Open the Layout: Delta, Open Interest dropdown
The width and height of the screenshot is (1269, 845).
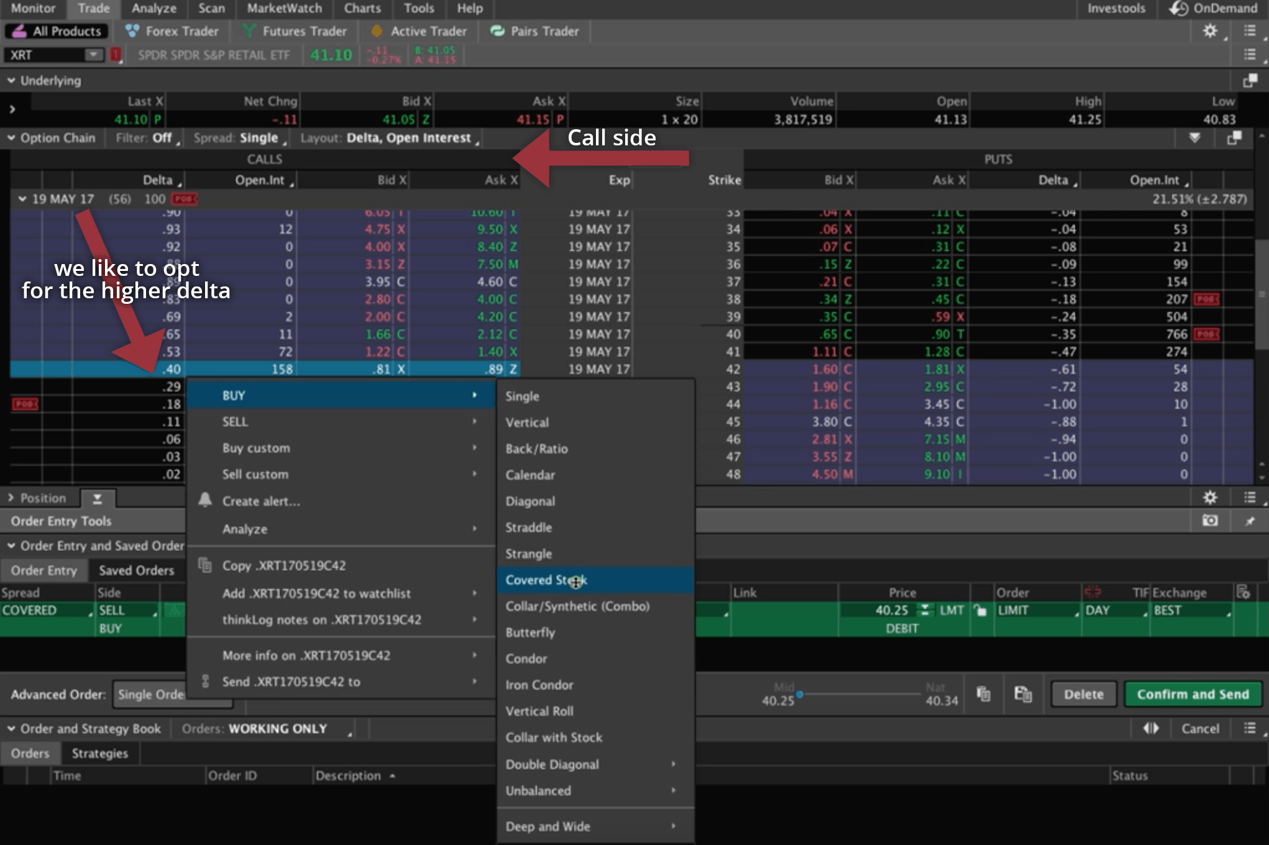pyautogui.click(x=390, y=138)
